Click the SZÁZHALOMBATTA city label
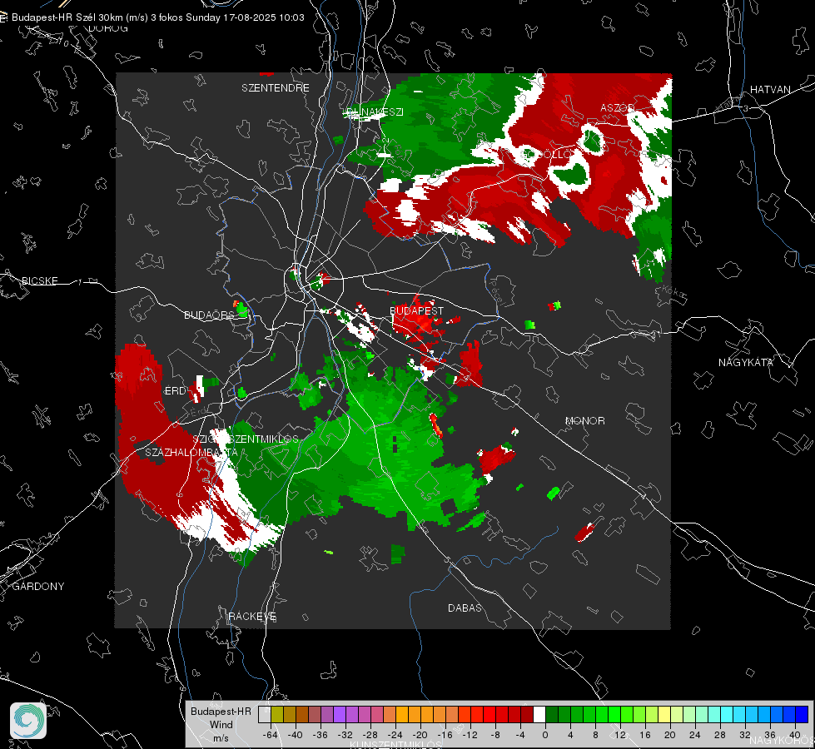 [191, 452]
